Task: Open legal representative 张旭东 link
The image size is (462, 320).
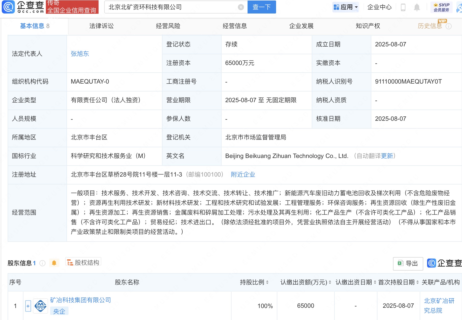Action: 80,54
